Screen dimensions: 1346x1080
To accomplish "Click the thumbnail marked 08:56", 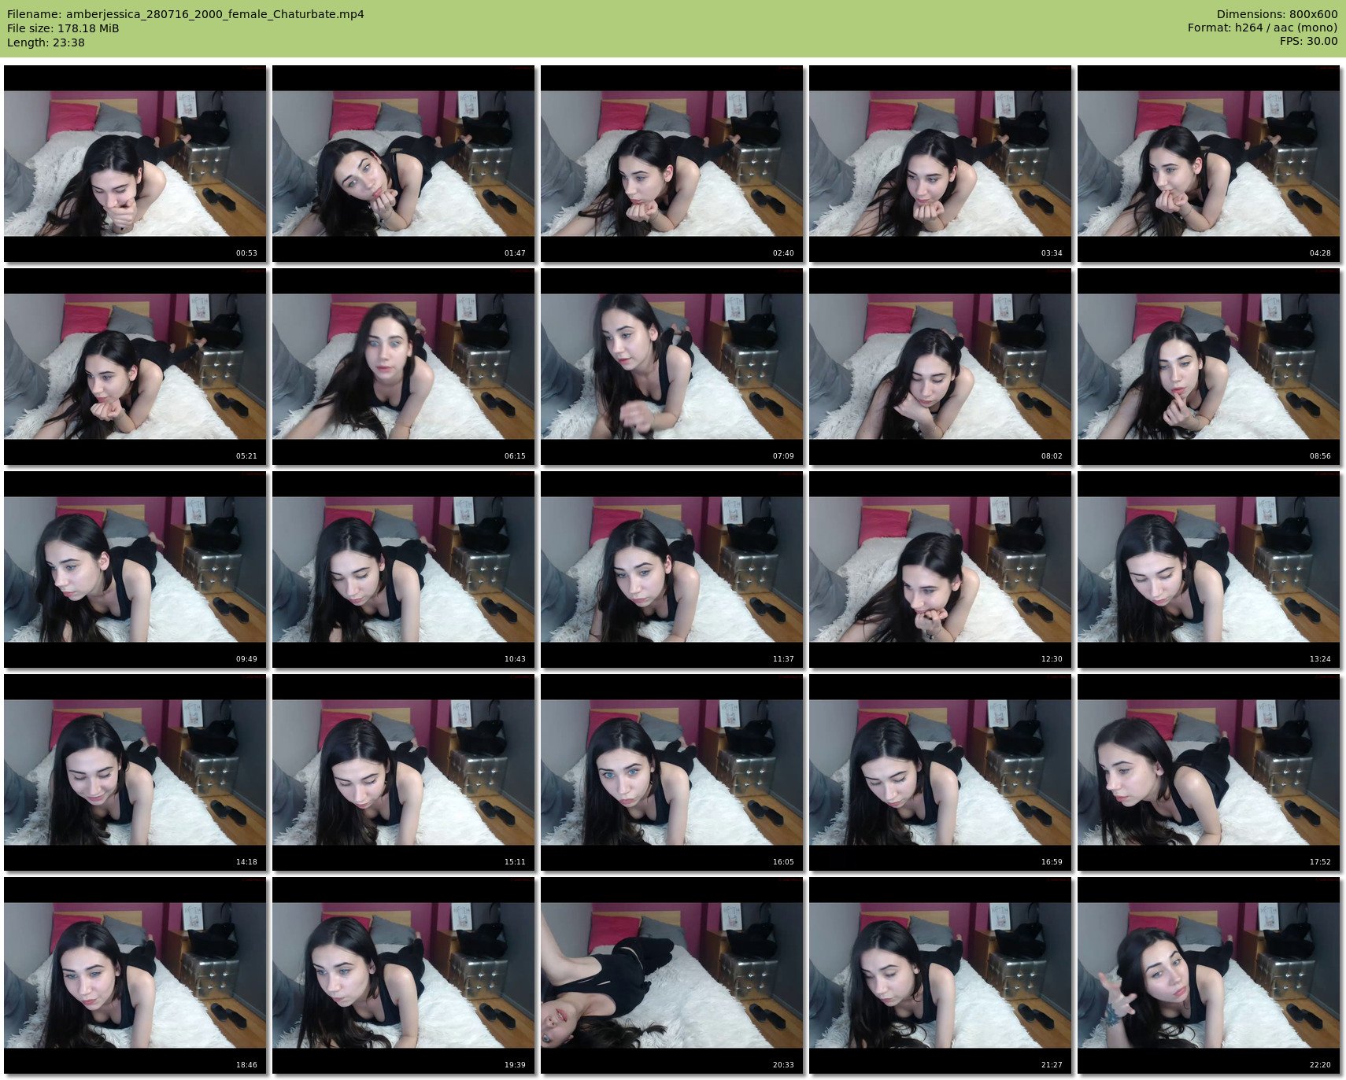I will pyautogui.click(x=1208, y=367).
